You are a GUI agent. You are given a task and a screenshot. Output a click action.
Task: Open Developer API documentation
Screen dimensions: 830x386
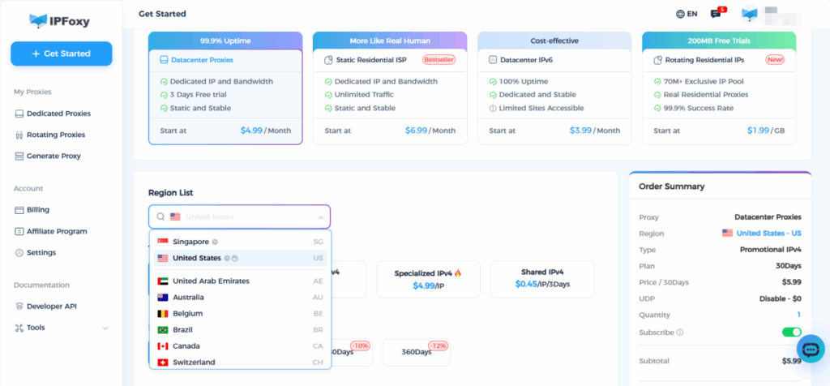pos(52,306)
